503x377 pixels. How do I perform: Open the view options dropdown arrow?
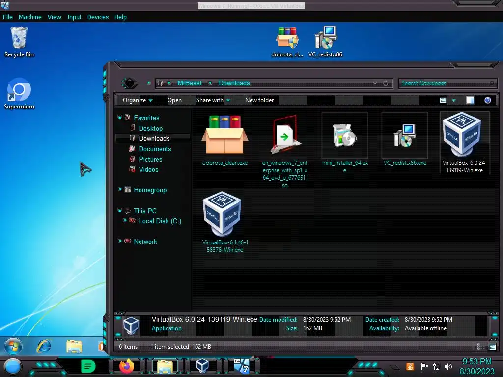pyautogui.click(x=453, y=100)
